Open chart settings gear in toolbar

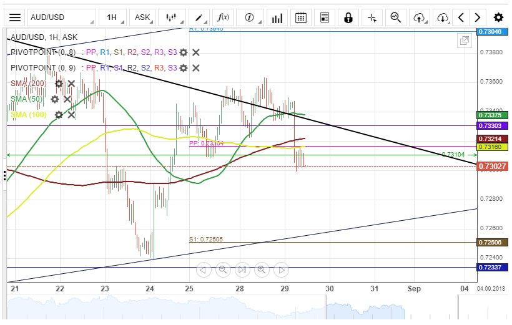point(498,17)
